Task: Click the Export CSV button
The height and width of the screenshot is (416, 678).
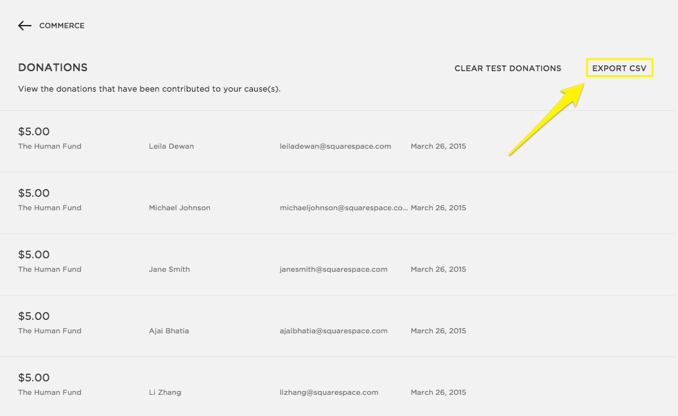Action: pyautogui.click(x=619, y=68)
